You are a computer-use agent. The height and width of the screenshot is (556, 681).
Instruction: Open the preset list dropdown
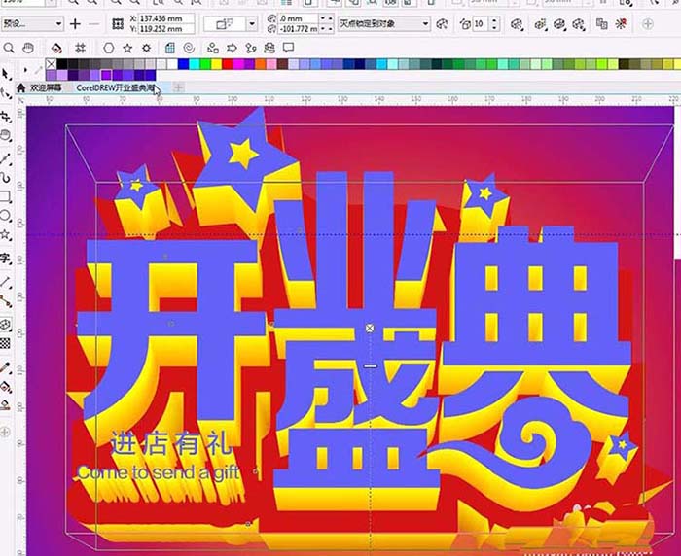tap(58, 24)
